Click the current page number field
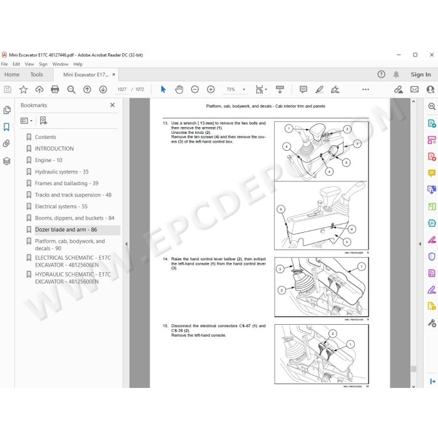Viewport: 438px width, 438px height. click(x=122, y=89)
